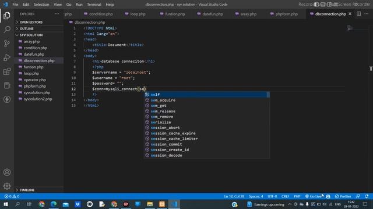Choose session_abort from suggestions

click(x=207, y=128)
